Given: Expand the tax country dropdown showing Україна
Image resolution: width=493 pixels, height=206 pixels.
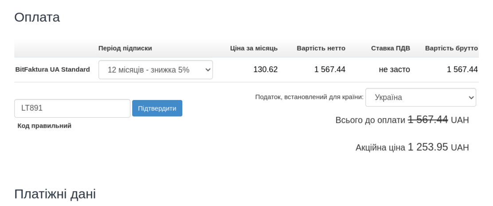Looking at the screenshot, I should click(x=420, y=97).
